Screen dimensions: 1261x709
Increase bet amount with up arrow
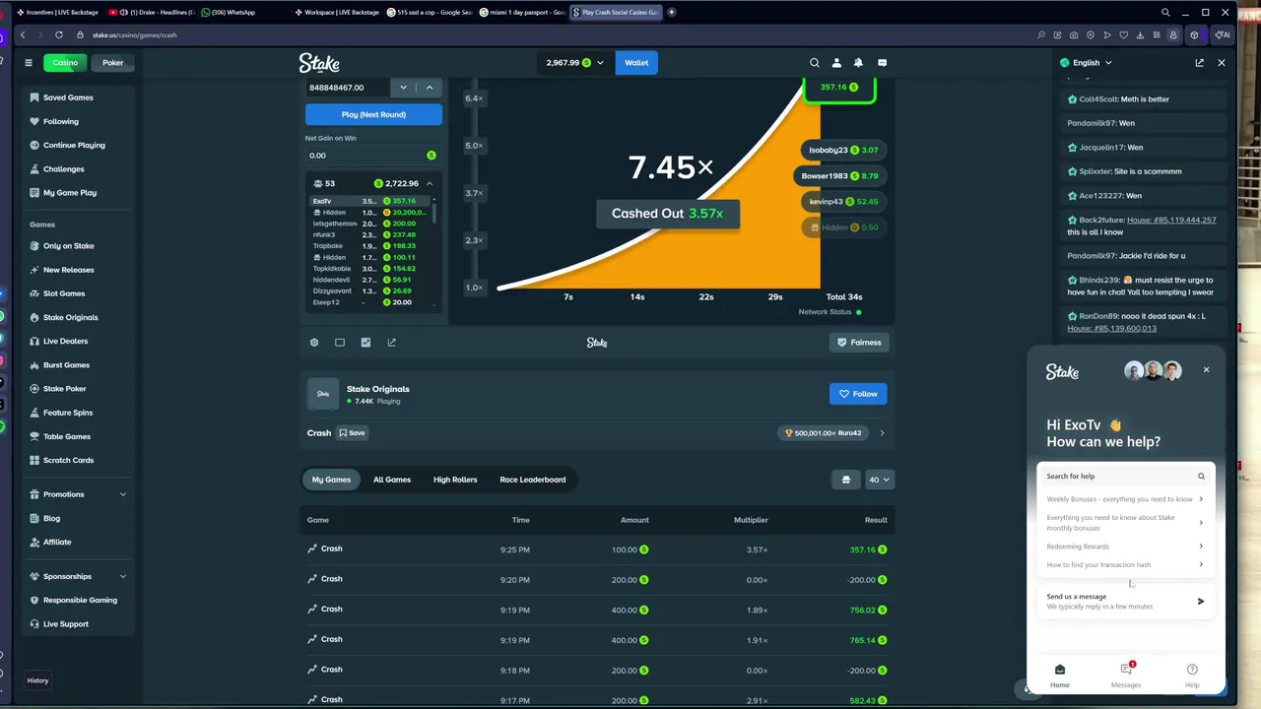coord(430,88)
